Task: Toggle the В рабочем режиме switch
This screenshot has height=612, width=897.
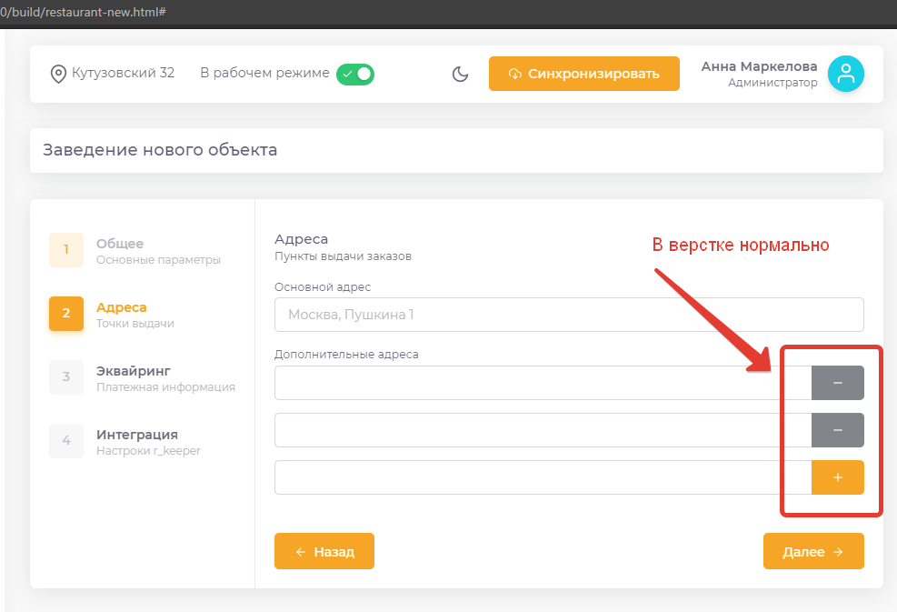Action: (354, 74)
